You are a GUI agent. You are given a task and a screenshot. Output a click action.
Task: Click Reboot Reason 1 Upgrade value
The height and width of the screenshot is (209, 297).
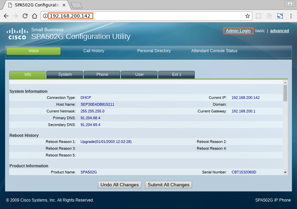tap(106, 142)
